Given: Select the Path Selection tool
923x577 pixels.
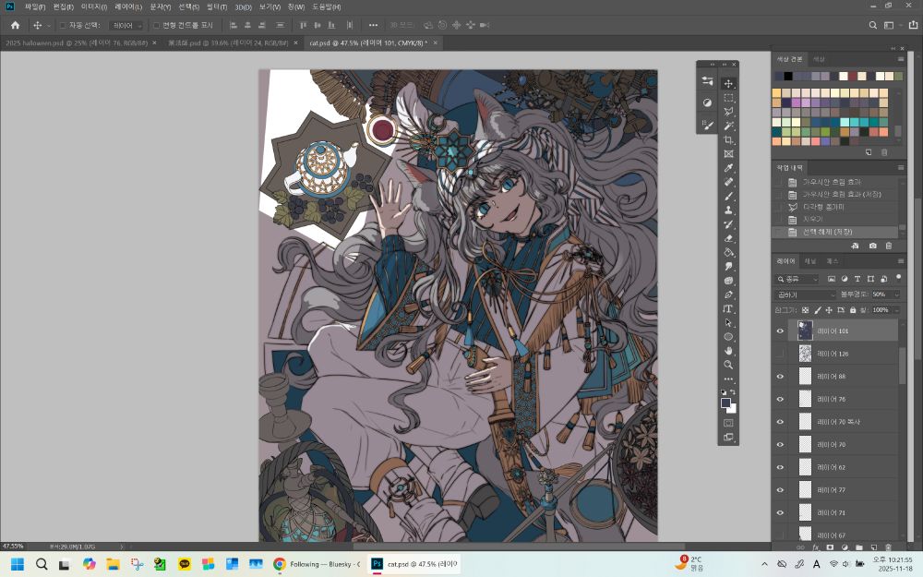Looking at the screenshot, I should [728, 323].
